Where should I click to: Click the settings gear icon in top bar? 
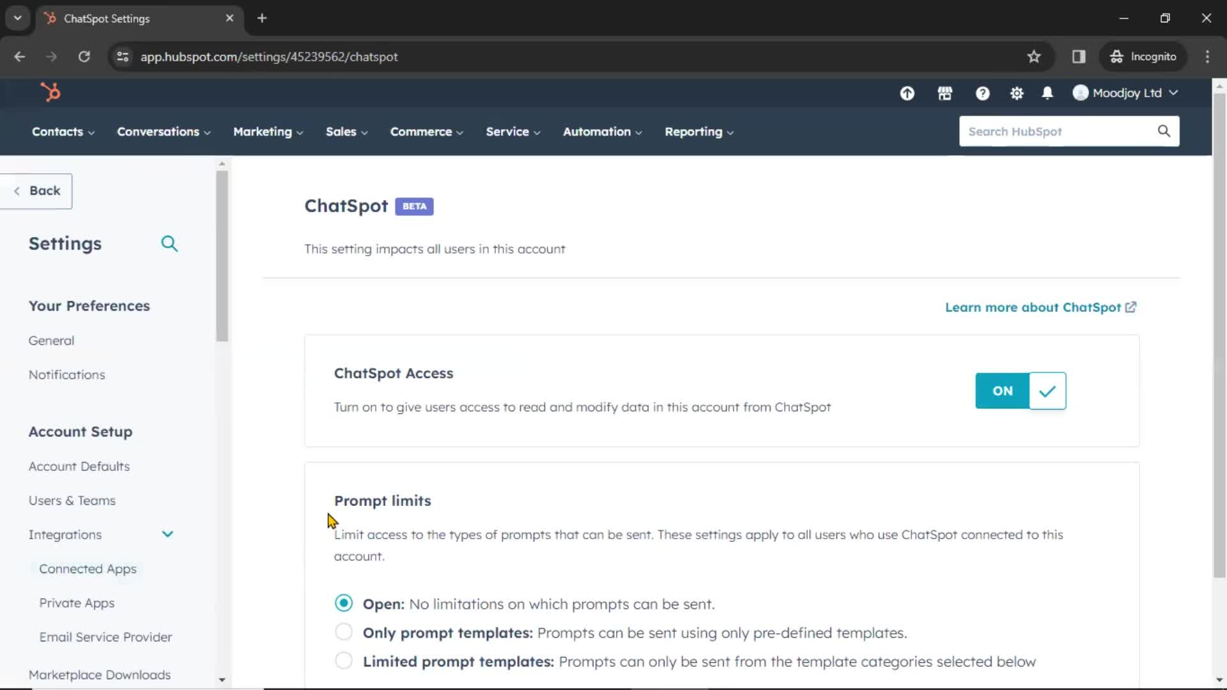coord(1016,93)
